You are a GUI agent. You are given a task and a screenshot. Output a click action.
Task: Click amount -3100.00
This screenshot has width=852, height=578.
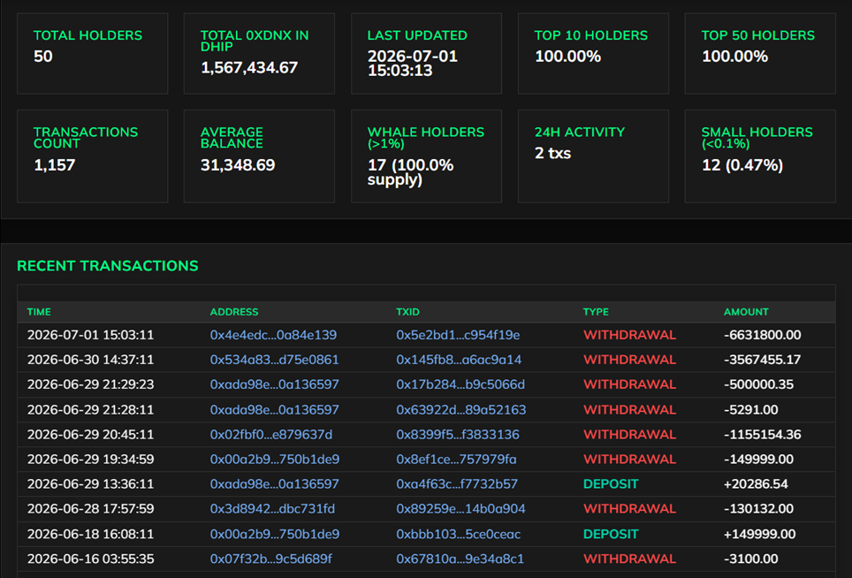[x=751, y=559]
